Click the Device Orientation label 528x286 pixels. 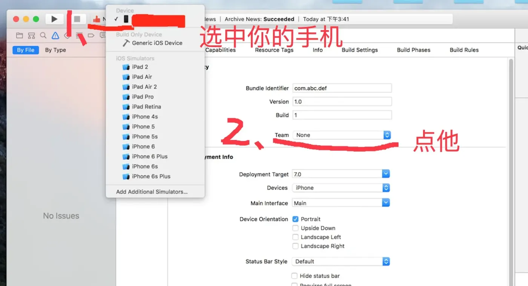tap(264, 219)
